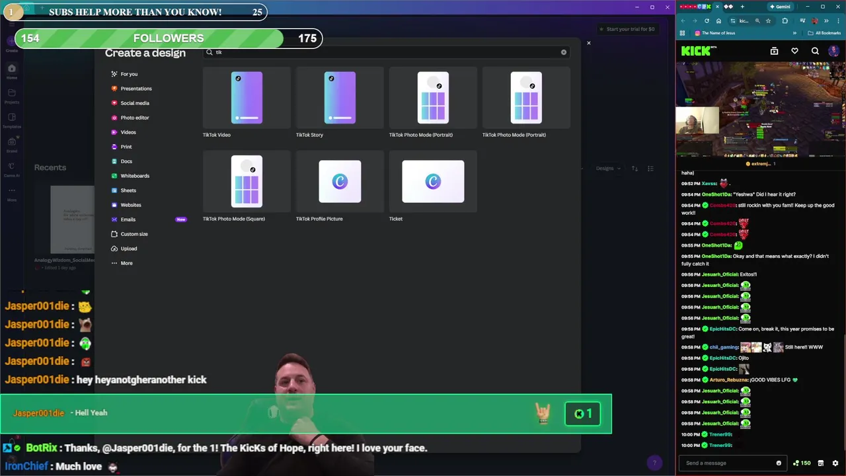846x476 pixels.
Task: Go to browser home page
Action: pyautogui.click(x=718, y=20)
